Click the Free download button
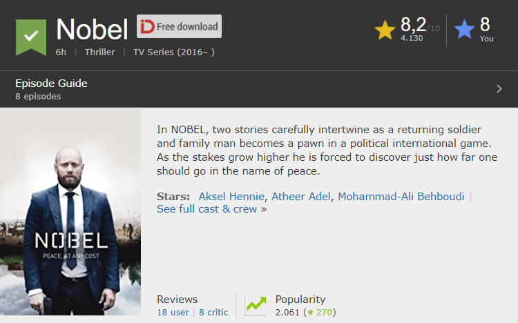 (x=179, y=26)
